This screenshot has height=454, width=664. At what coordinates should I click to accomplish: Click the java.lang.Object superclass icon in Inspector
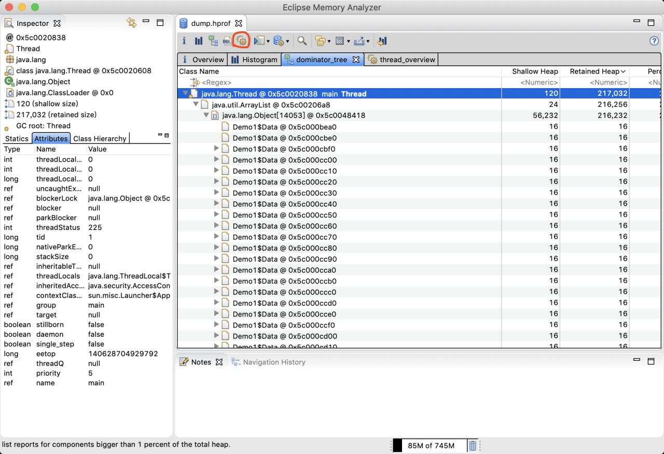click(x=9, y=81)
